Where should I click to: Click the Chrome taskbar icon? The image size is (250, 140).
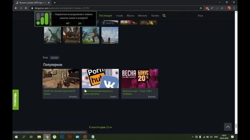[47, 137]
